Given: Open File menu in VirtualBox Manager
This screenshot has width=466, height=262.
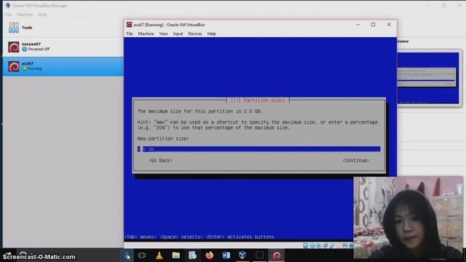Looking at the screenshot, I should (9, 15).
